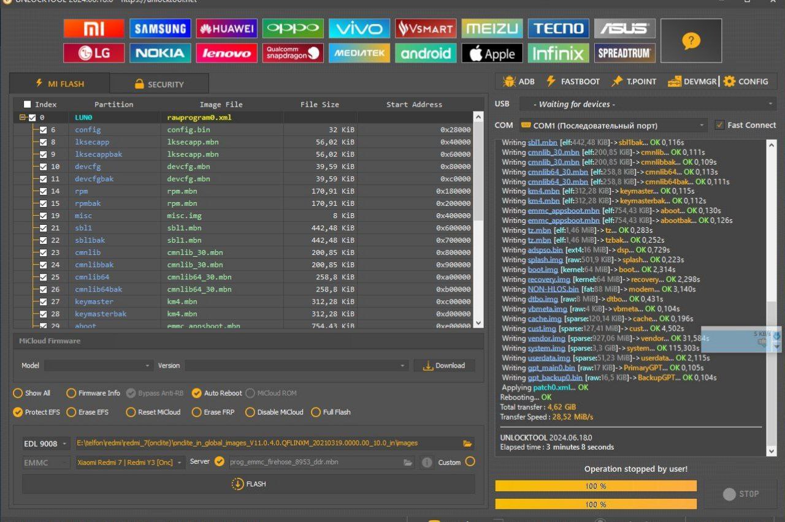Click the partition table vertical scrollbar
The height and width of the screenshot is (522, 785).
[x=479, y=220]
